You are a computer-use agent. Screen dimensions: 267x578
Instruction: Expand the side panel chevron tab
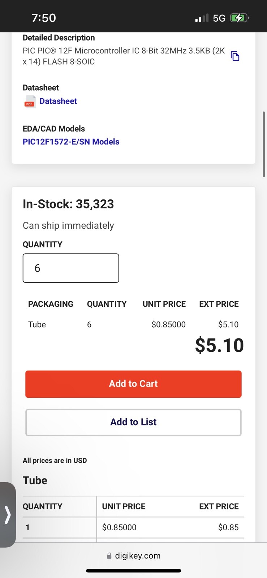click(8, 514)
